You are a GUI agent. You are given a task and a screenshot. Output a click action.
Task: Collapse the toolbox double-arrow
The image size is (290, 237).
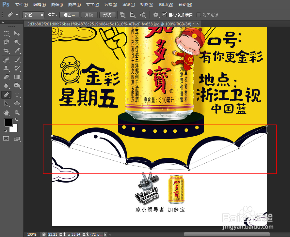pyautogui.click(x=3, y=22)
